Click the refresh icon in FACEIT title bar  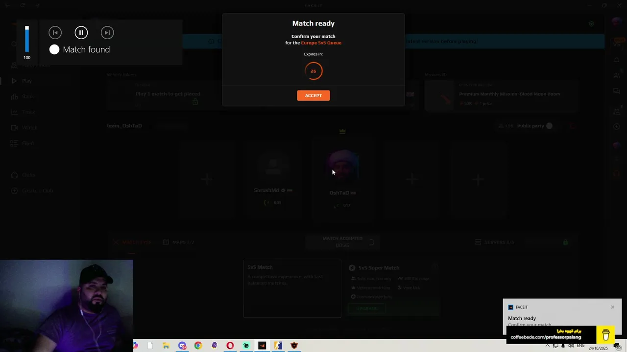23,5
